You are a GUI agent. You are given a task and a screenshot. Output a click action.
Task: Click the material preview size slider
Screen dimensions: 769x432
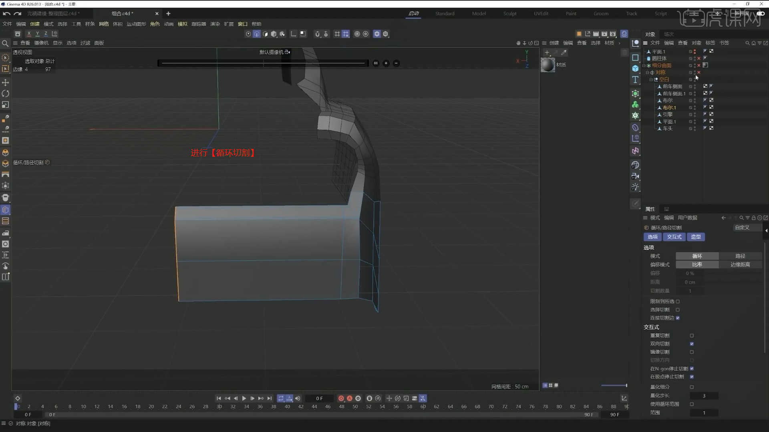[x=614, y=386]
